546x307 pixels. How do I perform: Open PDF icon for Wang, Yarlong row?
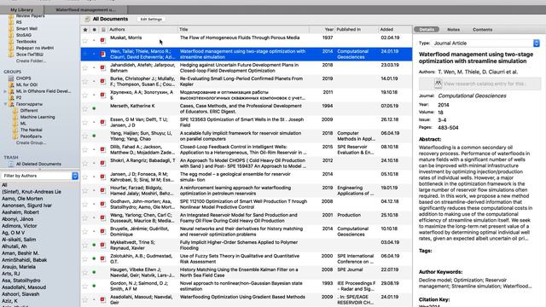tap(103, 217)
